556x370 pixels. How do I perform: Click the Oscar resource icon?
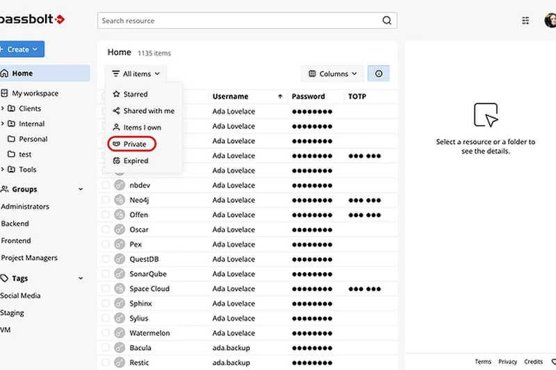pos(120,230)
